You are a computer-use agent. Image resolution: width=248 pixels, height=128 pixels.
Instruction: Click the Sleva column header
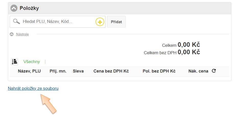click(x=78, y=71)
